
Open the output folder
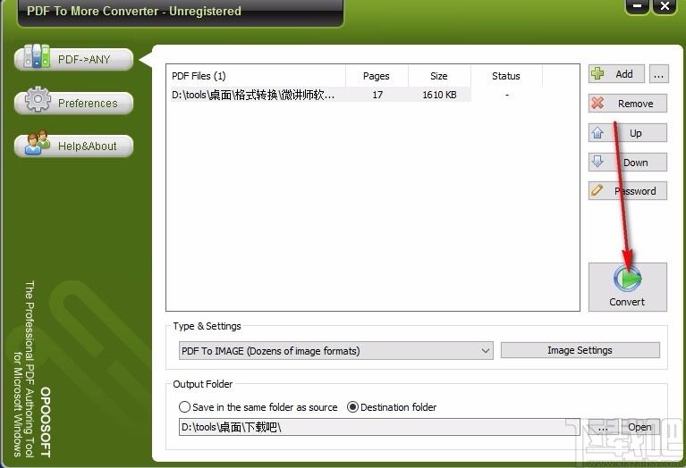click(639, 427)
